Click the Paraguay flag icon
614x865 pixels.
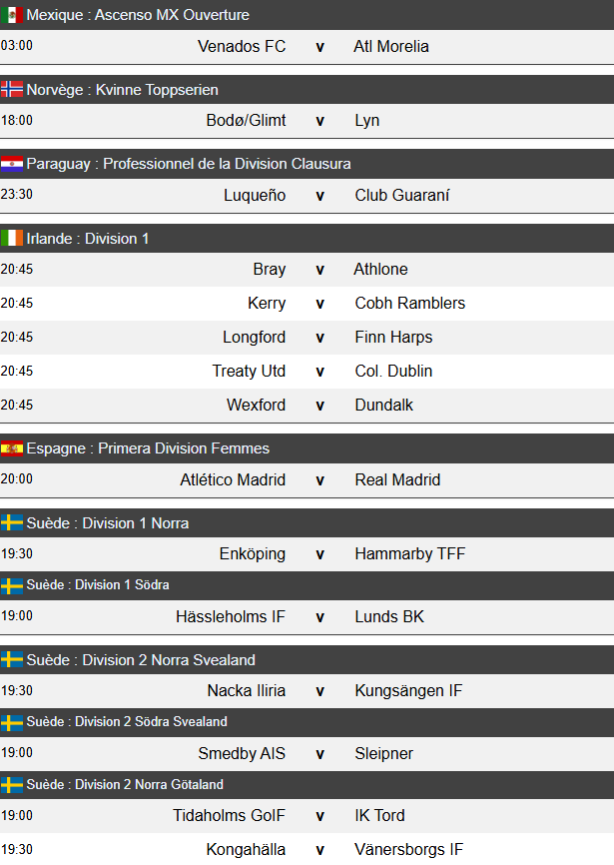12,164
